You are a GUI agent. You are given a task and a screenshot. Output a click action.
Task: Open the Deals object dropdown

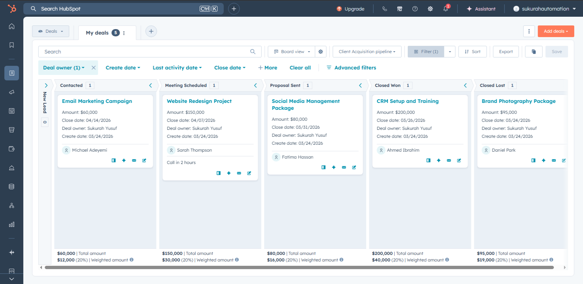[x=51, y=31]
